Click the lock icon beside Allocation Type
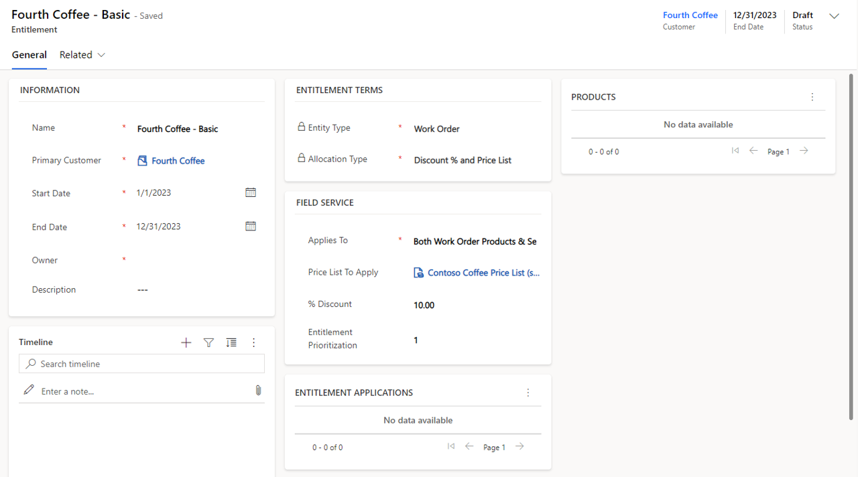The height and width of the screenshot is (477, 858). click(x=302, y=158)
